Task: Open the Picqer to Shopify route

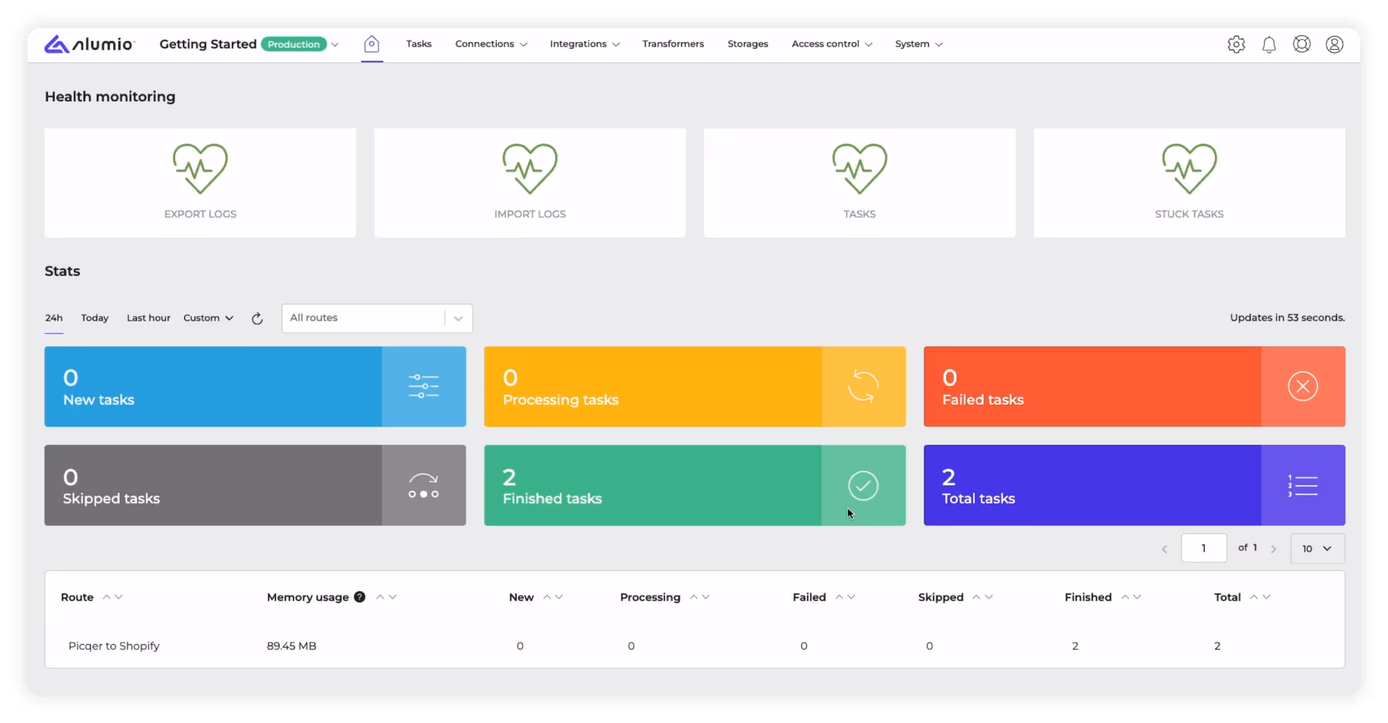Action: (x=114, y=646)
